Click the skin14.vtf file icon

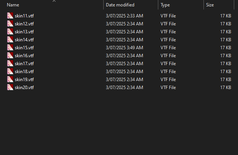10,40
